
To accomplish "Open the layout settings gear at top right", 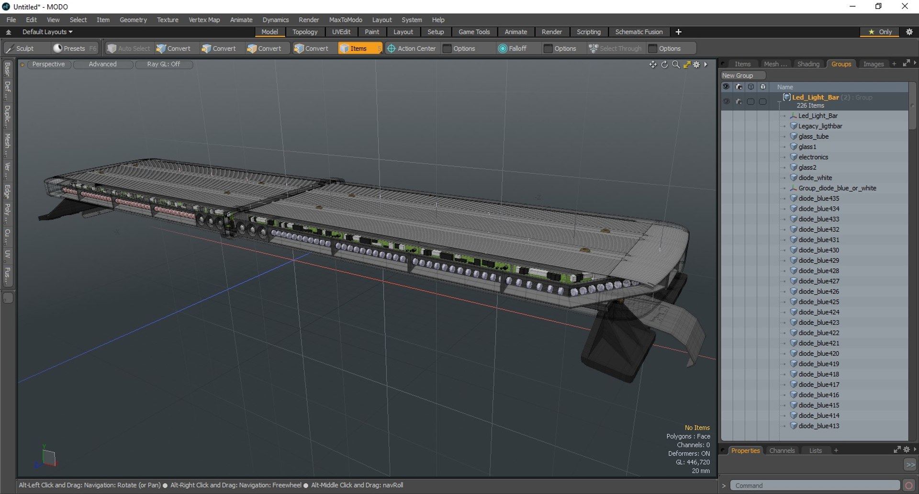I will pyautogui.click(x=909, y=32).
